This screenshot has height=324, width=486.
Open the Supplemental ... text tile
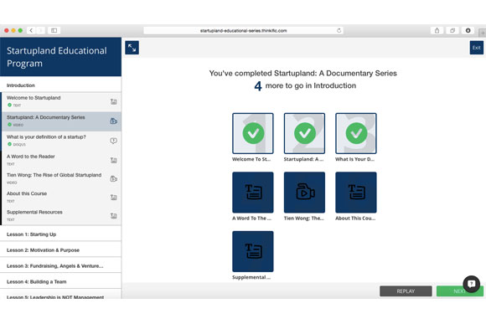click(x=253, y=251)
